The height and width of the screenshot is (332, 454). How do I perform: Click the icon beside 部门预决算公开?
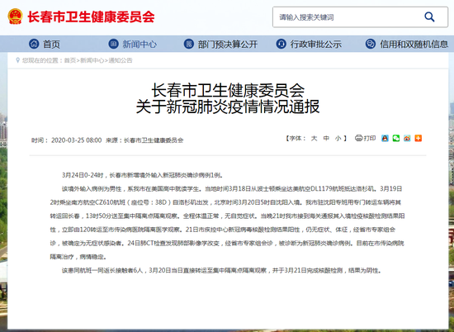189,44
